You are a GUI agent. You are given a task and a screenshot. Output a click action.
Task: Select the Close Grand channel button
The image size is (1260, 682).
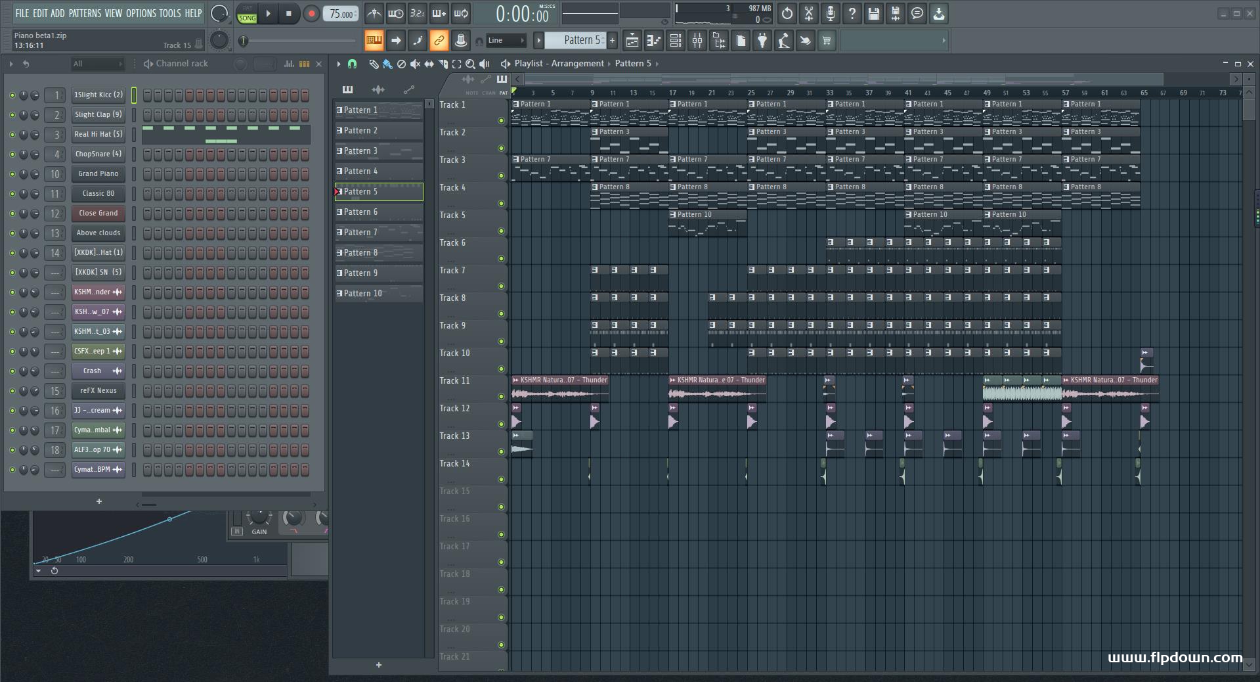(98, 213)
